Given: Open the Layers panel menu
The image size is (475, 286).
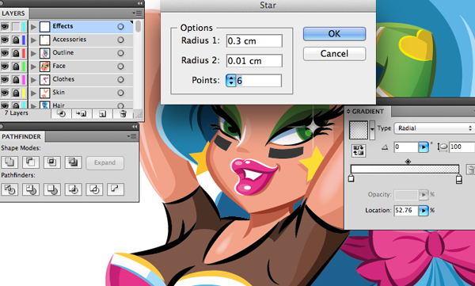Looking at the screenshot, I should (x=138, y=13).
